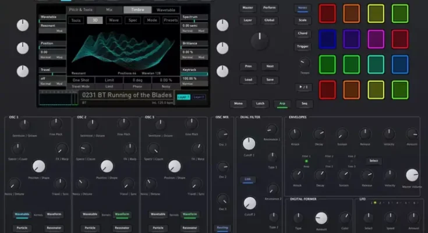
Task: Switch to the Pitch & Tools tab
Action: tap(81, 10)
